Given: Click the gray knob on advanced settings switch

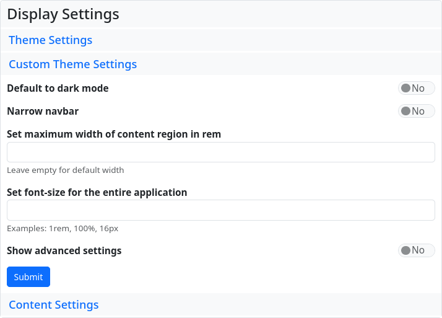Looking at the screenshot, I should tap(406, 250).
